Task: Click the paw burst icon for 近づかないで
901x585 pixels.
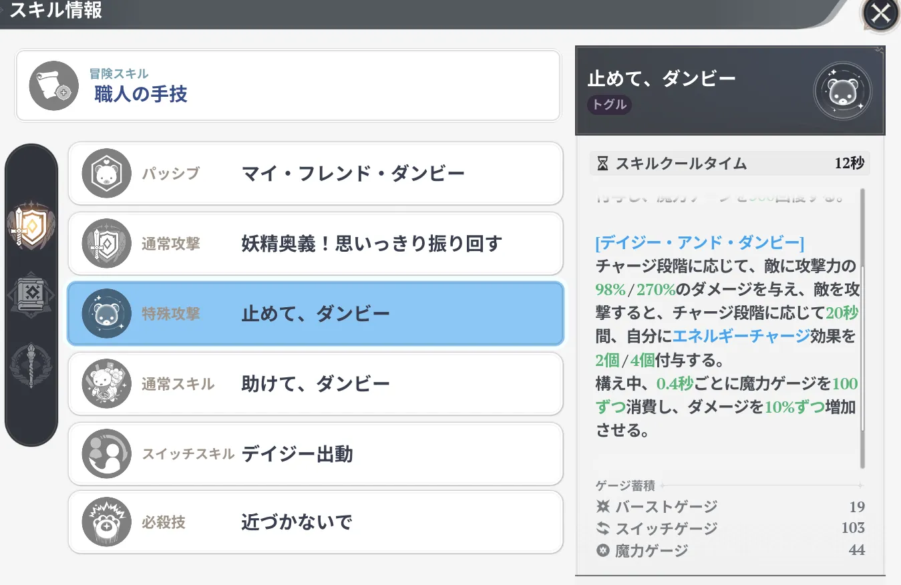Action: (x=106, y=522)
